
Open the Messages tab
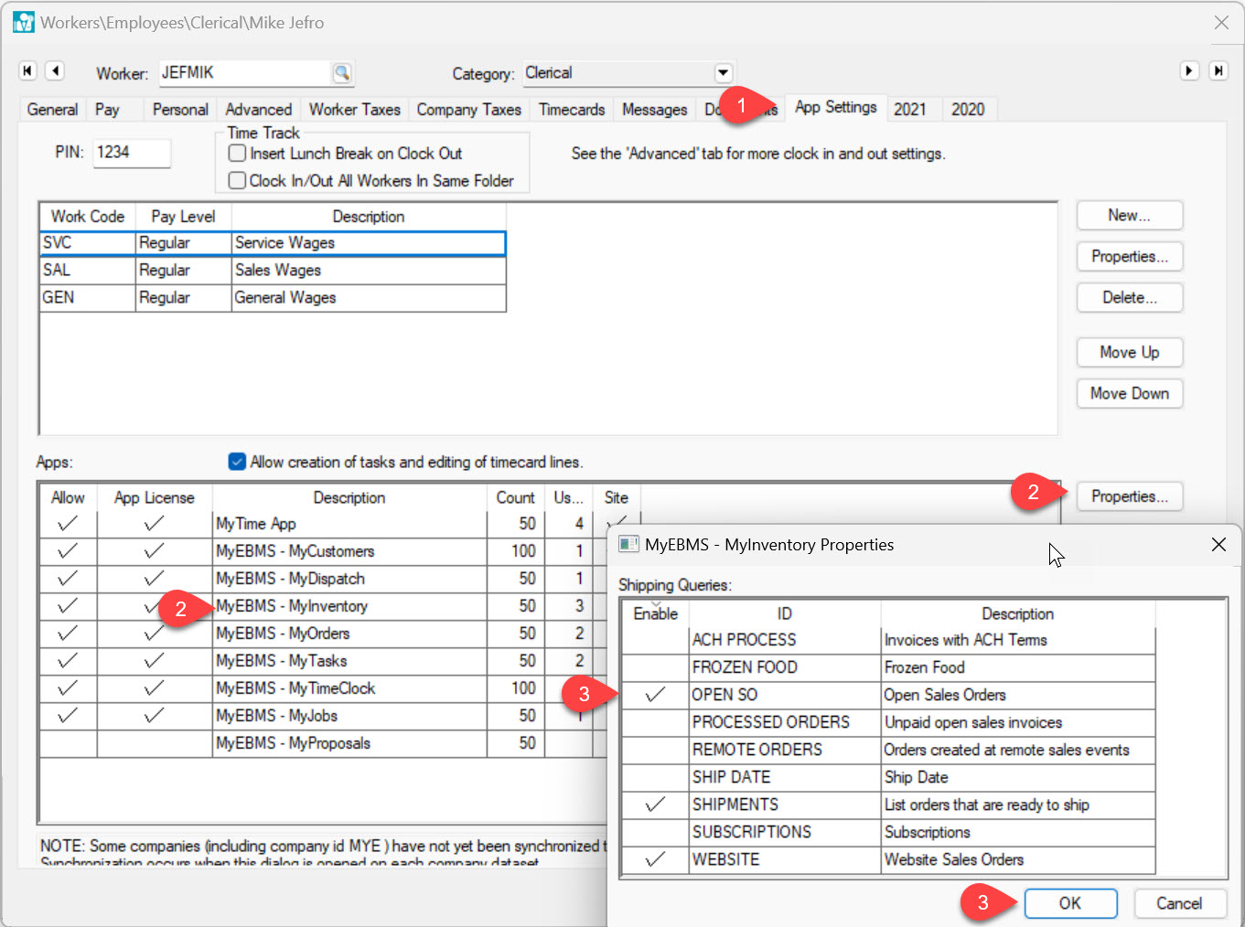654,109
